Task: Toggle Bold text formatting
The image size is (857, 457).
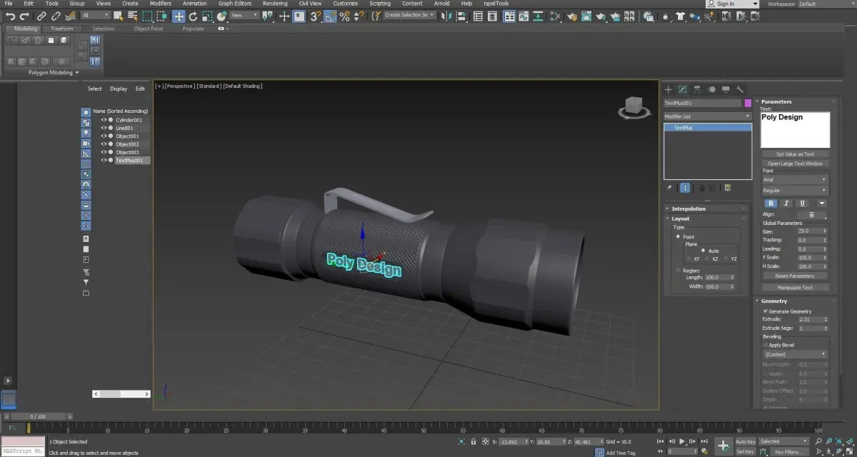Action: (771, 204)
